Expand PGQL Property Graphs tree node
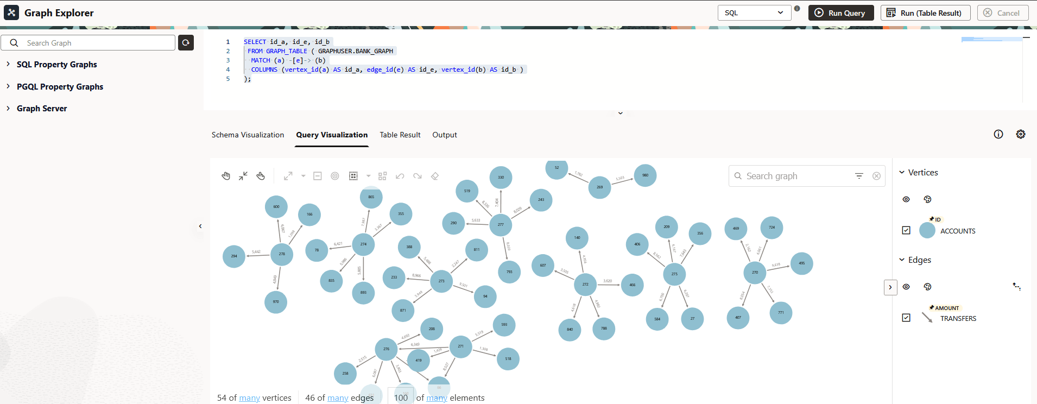Image resolution: width=1037 pixels, height=404 pixels. 8,86
